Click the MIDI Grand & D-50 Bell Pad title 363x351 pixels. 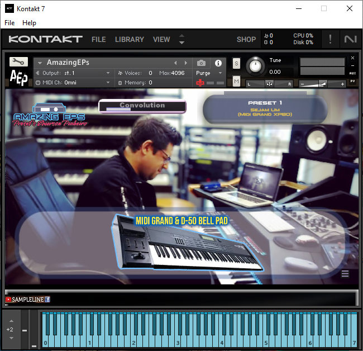coord(181,221)
